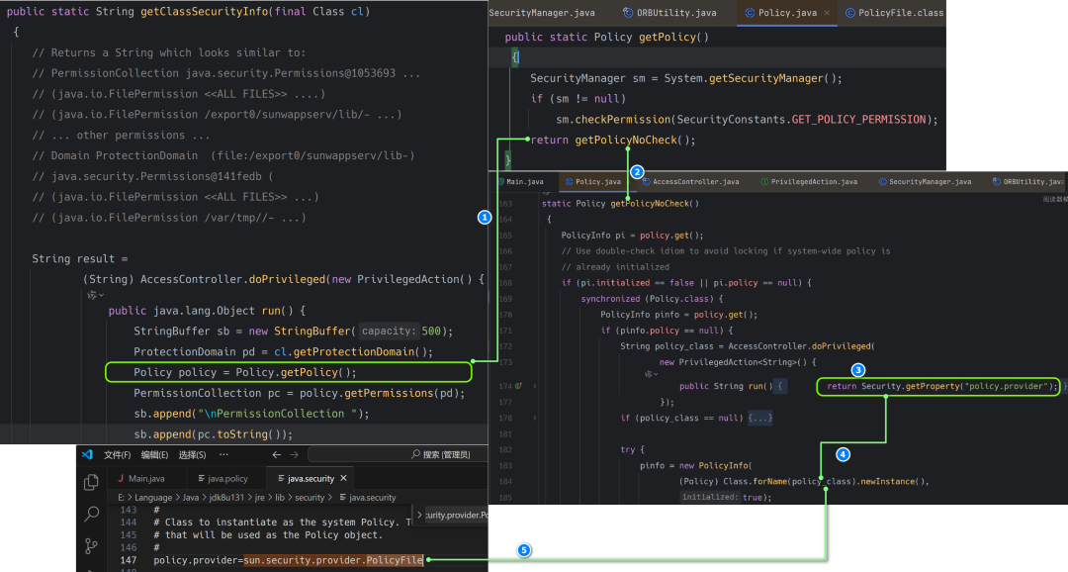Click class icon on PolicyFile.class tab

click(x=850, y=13)
